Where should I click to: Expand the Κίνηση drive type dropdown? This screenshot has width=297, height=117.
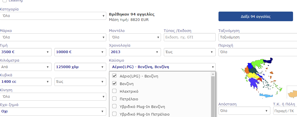tap(53, 97)
